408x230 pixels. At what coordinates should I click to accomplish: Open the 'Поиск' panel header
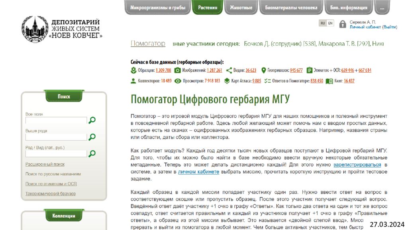coord(64,97)
